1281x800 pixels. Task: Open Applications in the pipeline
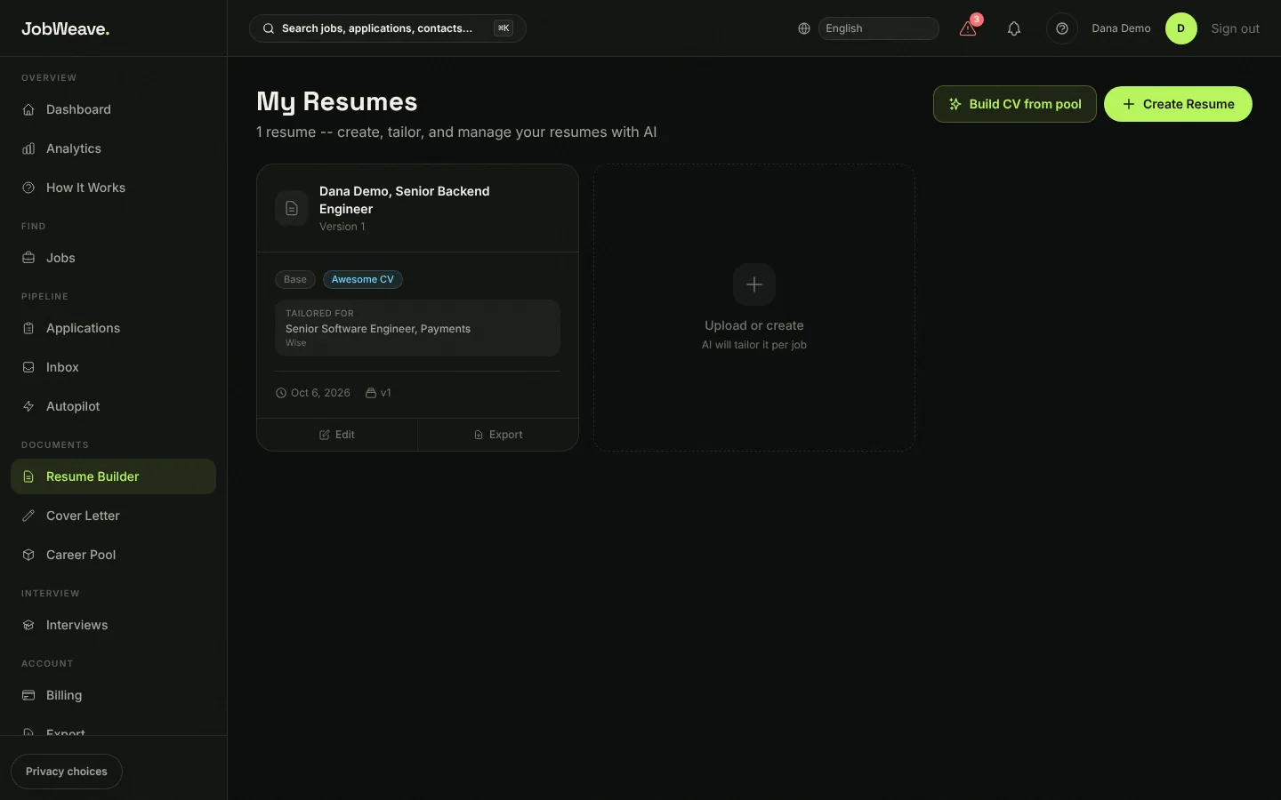tap(114, 328)
